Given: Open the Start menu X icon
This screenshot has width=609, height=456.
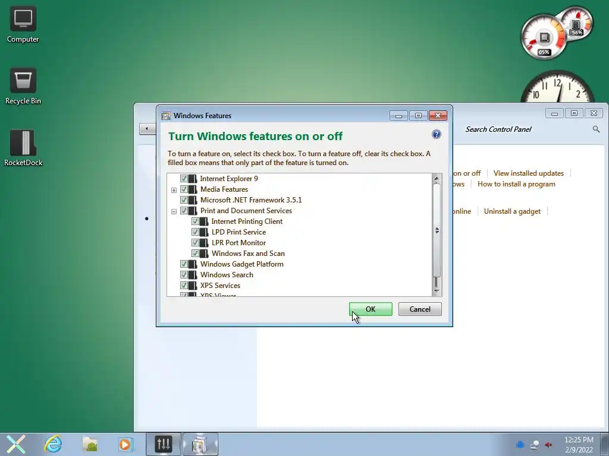Looking at the screenshot, I should 16,444.
